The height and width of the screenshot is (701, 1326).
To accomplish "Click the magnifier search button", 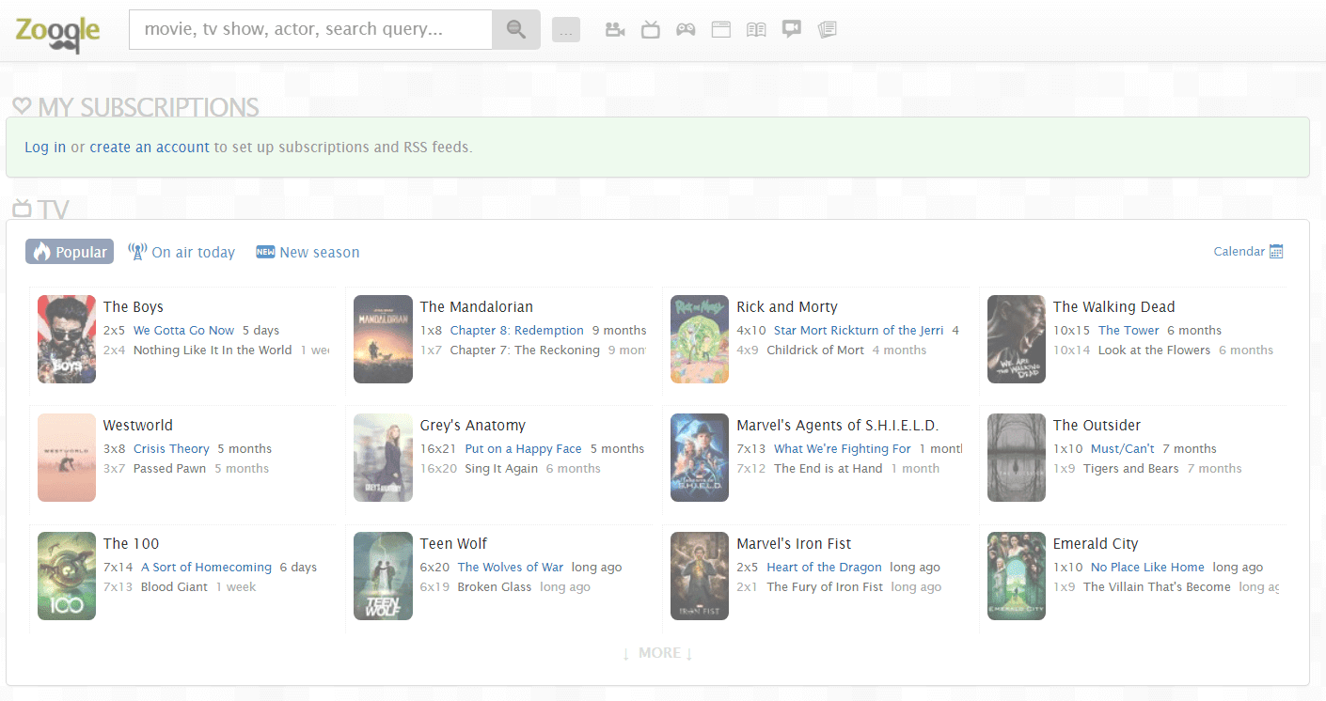I will pos(516,29).
